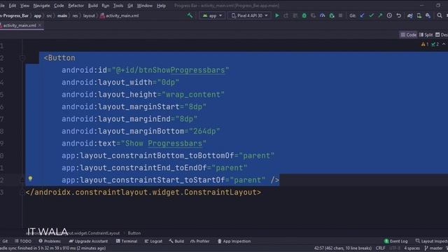Viewport: 448px width, 252px height.
Task: Click the Git Rollback undo arrow icon
Action: pos(398,15)
